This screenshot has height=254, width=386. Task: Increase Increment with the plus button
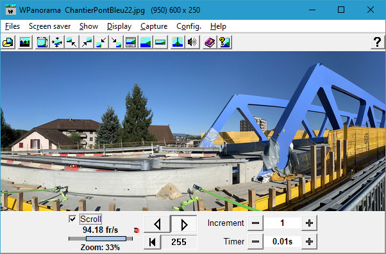tap(309, 223)
